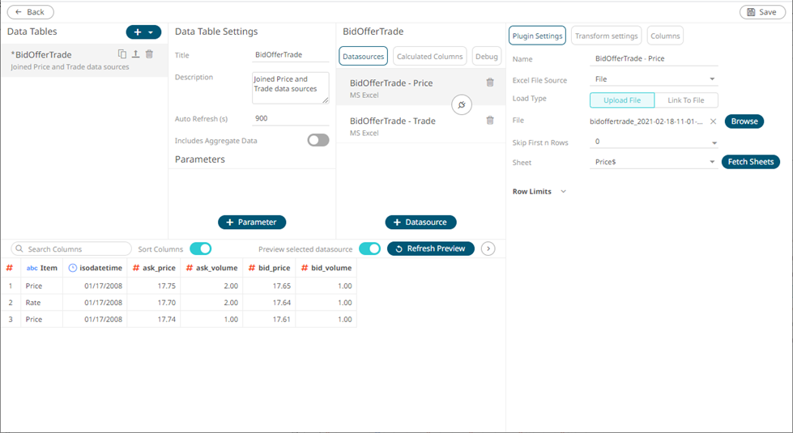Image resolution: width=793 pixels, height=433 pixels.
Task: Delete the BidOfferTrade - Price datasource
Action: [x=489, y=83]
